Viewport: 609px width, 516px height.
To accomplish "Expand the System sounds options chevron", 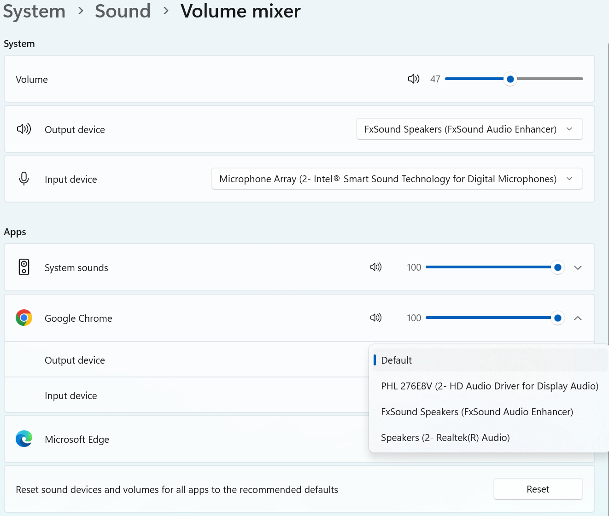I will click(x=578, y=267).
